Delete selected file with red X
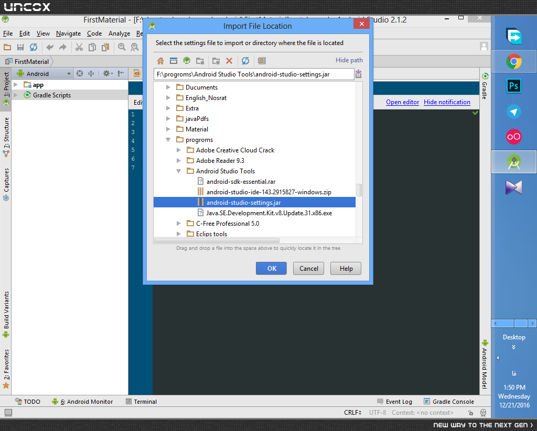This screenshot has height=431, width=537. (x=229, y=61)
